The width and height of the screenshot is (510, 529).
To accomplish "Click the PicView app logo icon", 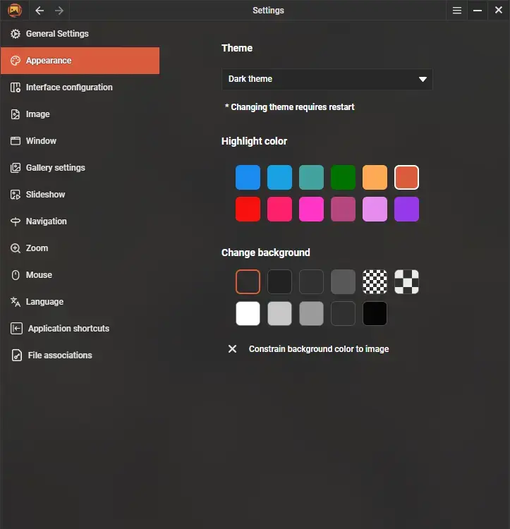I will (15, 11).
